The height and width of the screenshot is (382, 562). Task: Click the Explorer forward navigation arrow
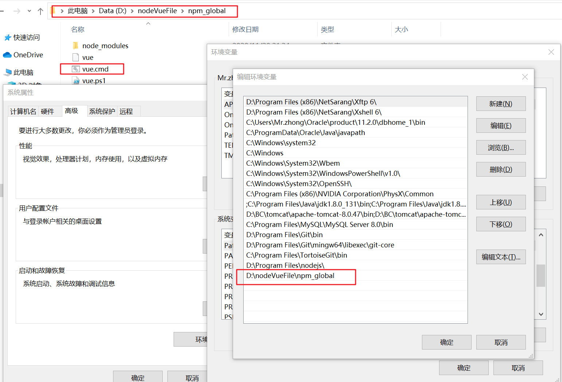point(17,11)
